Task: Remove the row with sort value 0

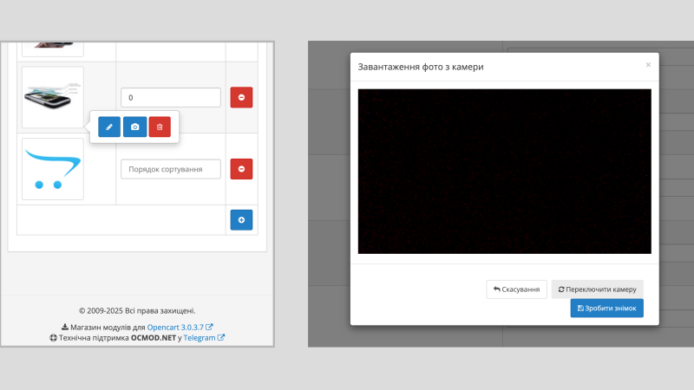Action: (241, 97)
